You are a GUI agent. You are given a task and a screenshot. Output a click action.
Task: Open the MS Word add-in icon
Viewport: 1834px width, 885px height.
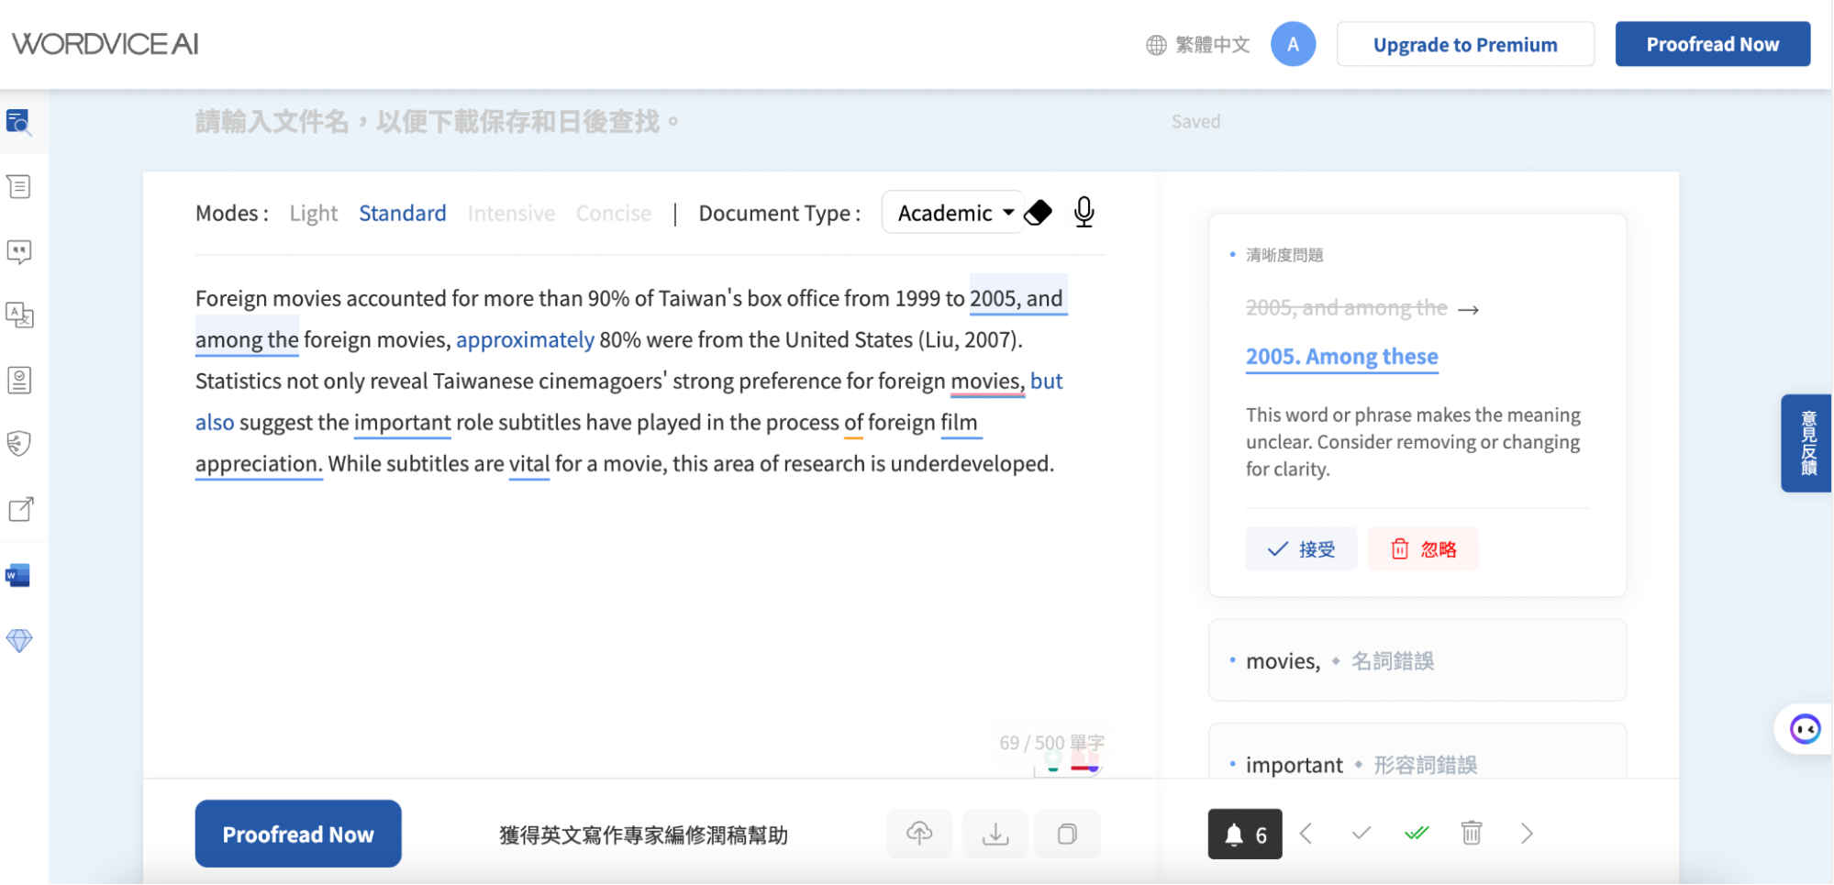point(20,574)
